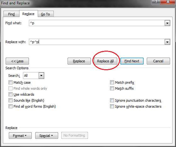Enable Find all word forms (English)
Image resolution: width=176 pixels, height=147 pixels.
(10, 106)
